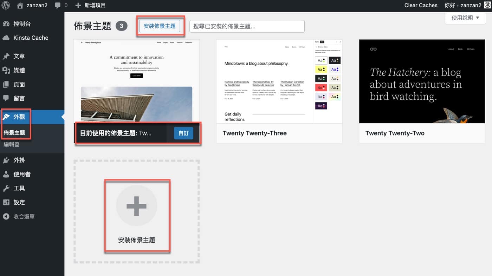Viewport: 492px width, 276px height.
Task: Click the zanzan2 site name link
Action: coord(37,5)
